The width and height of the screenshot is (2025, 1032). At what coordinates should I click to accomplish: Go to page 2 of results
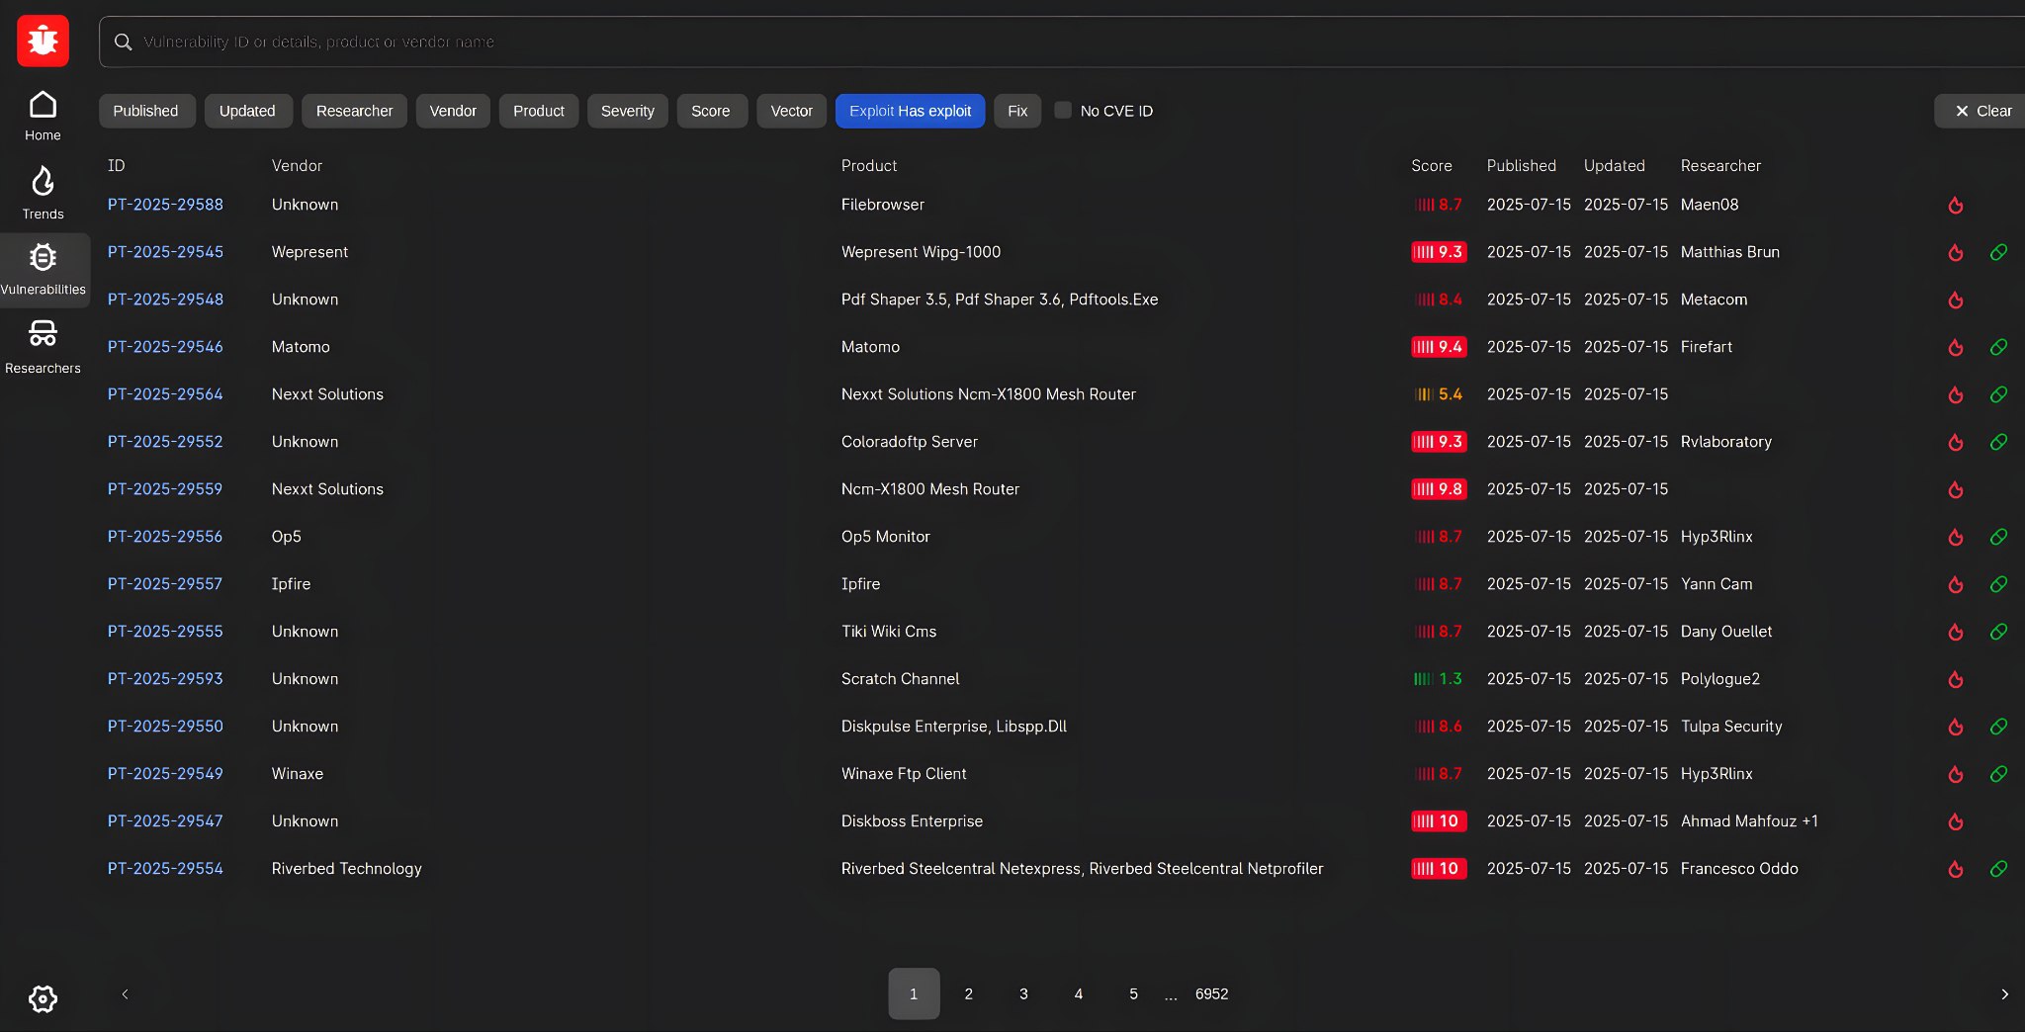pos(968,993)
